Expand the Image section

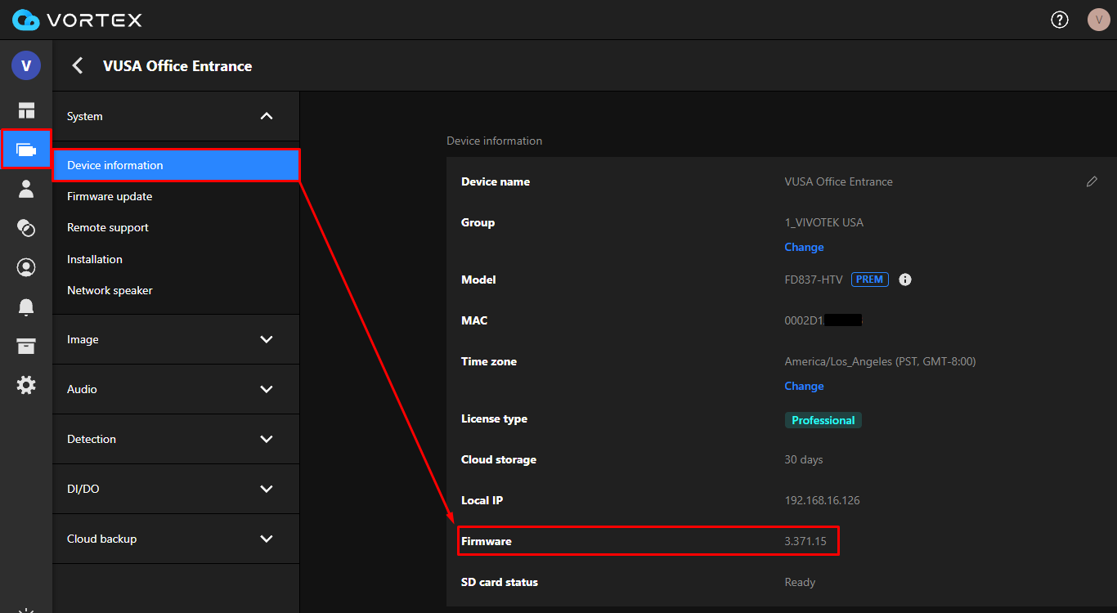[266, 339]
